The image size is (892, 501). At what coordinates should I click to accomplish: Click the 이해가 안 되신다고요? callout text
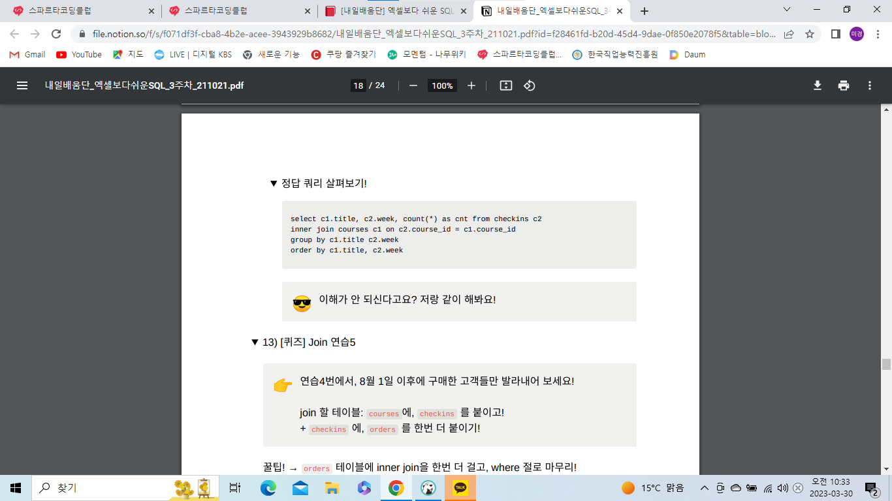[x=407, y=299]
